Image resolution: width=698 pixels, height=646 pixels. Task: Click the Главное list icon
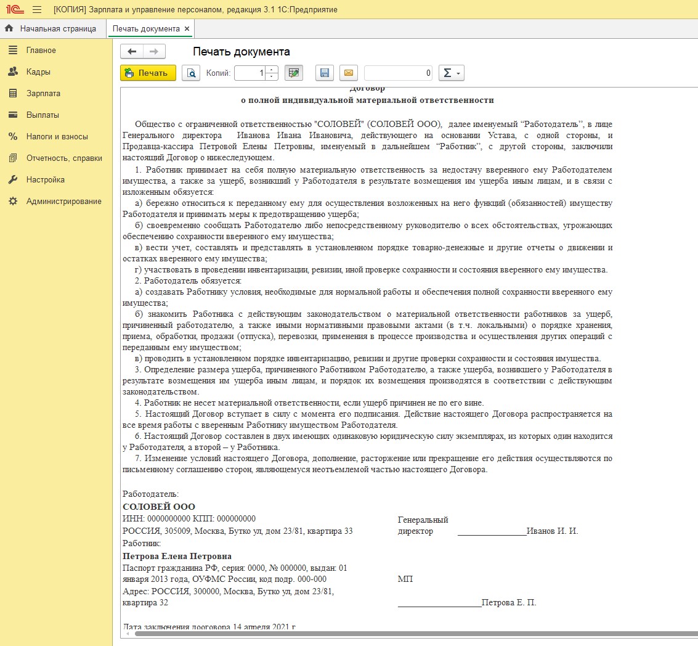pos(13,51)
